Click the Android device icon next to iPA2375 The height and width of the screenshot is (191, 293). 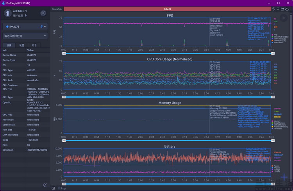click(x=7, y=27)
